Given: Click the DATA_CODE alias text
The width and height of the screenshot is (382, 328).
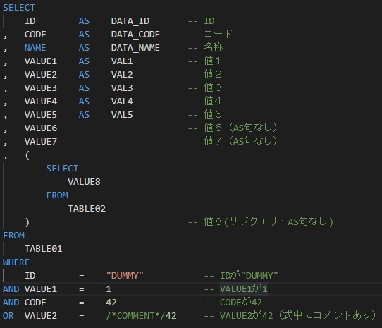Looking at the screenshot, I should coord(135,35).
